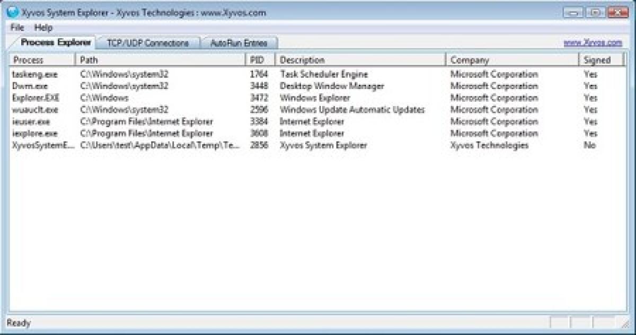Click the Xyvos app icon in title bar
Viewport: 636px width, 335px height.
coord(12,12)
